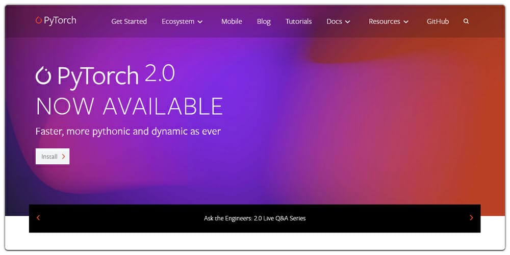510x255 pixels.
Task: Click the NOW AVAILABLE headline
Action: coord(129,107)
